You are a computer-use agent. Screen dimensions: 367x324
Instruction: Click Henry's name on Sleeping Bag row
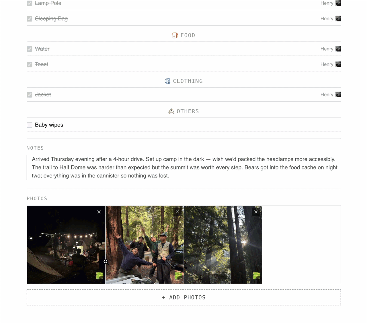327,19
